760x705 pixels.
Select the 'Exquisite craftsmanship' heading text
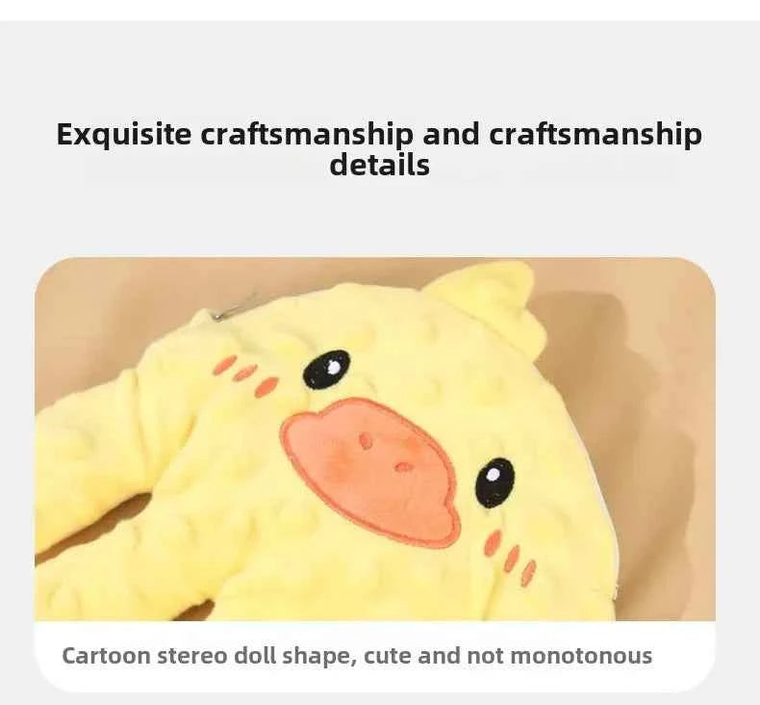379,148
